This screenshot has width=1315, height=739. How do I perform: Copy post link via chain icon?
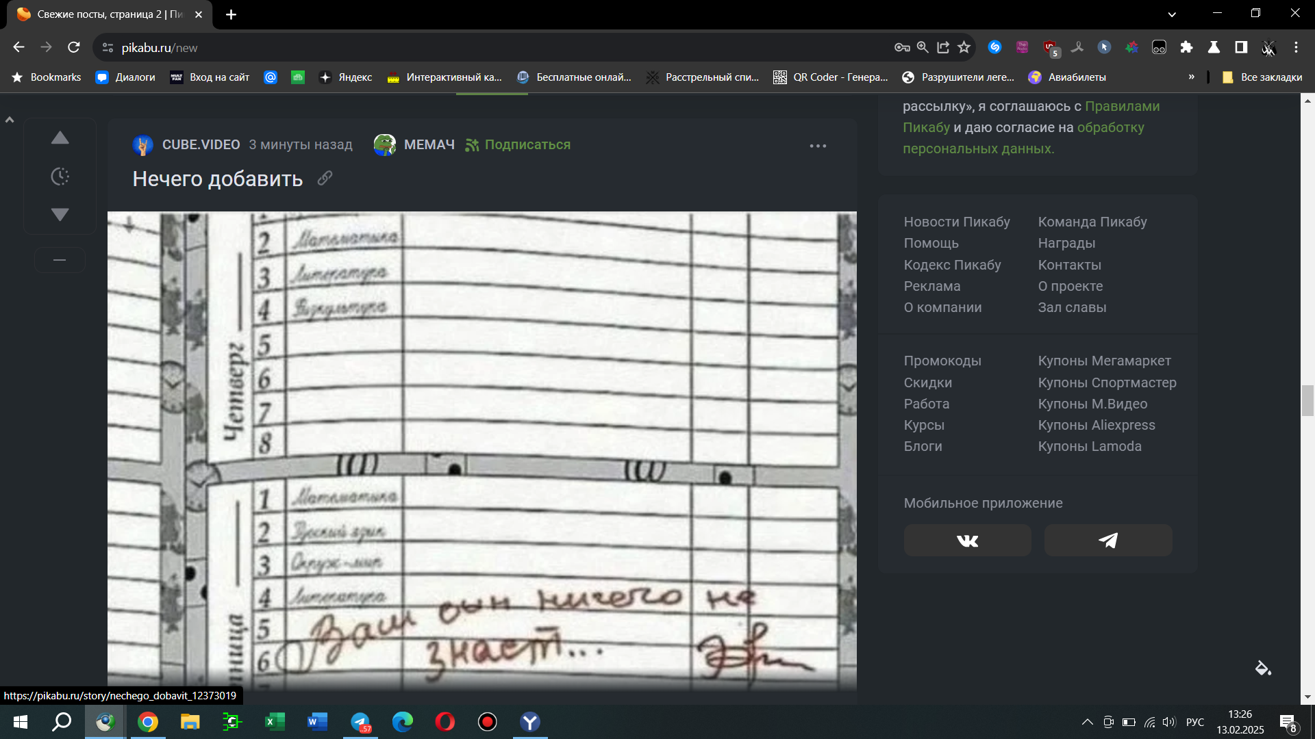325,179
